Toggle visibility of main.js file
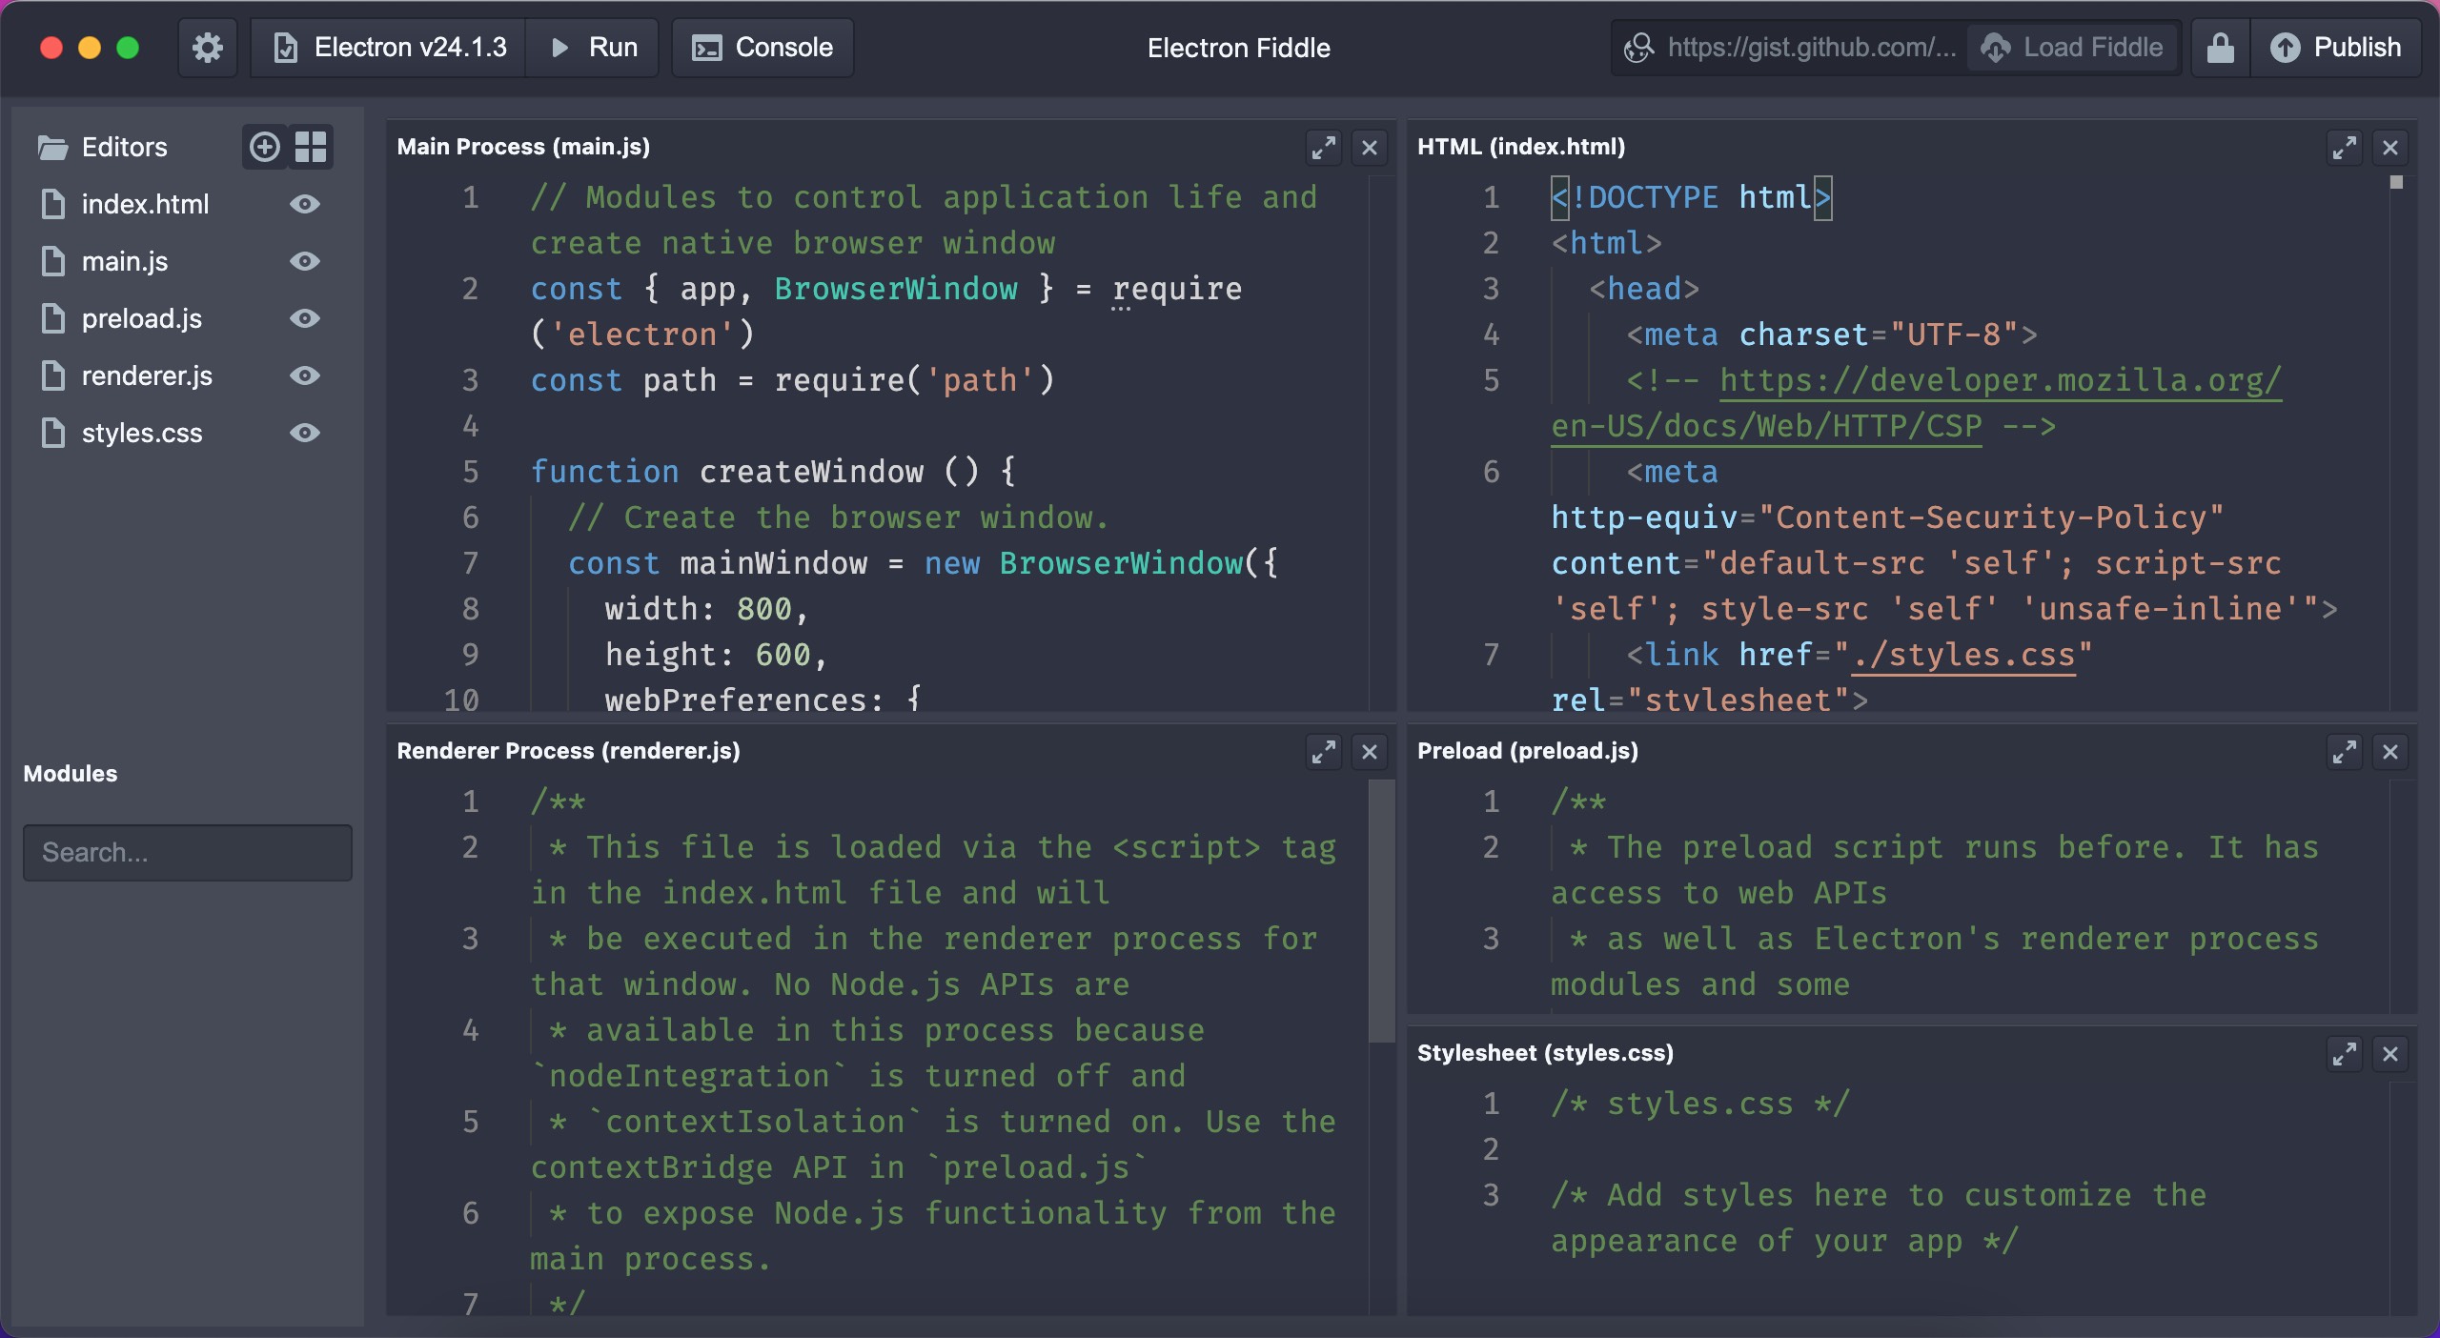The width and height of the screenshot is (2440, 1338). click(x=301, y=262)
